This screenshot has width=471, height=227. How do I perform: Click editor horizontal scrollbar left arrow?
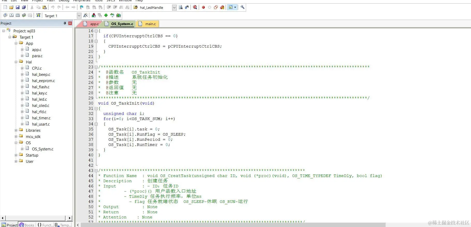[x=78, y=225]
